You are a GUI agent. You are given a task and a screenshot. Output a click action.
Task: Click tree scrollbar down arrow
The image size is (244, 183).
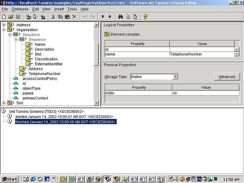click(96, 103)
